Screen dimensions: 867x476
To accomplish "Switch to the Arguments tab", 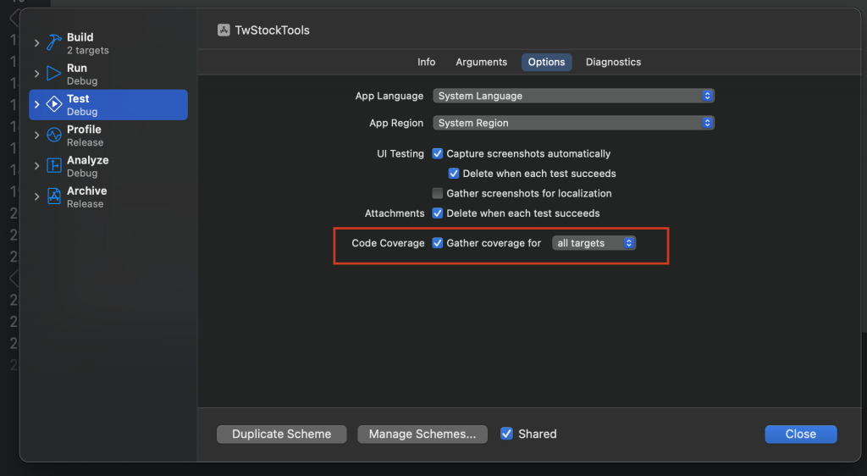I will [x=481, y=62].
